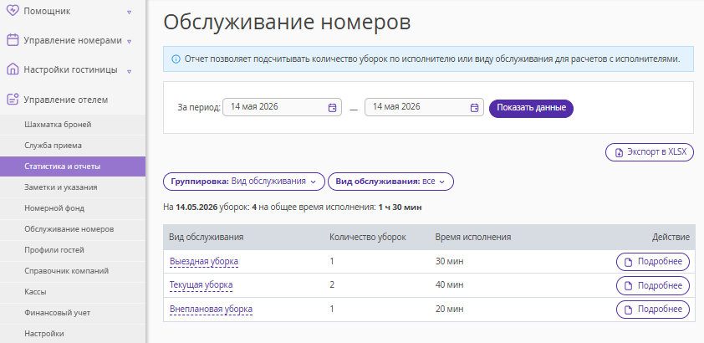704x343 pixels.
Task: Click the info icon in the blue notice
Action: click(x=176, y=59)
